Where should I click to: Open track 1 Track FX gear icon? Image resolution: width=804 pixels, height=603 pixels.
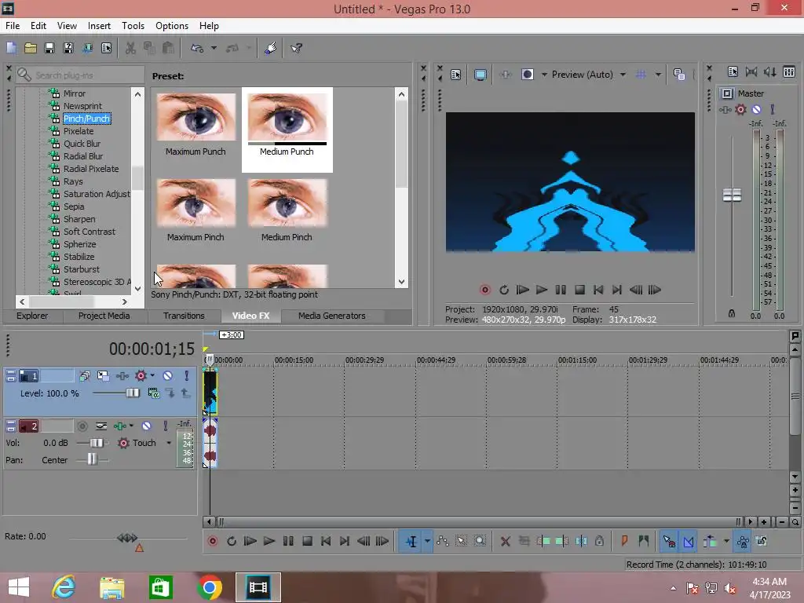141,376
